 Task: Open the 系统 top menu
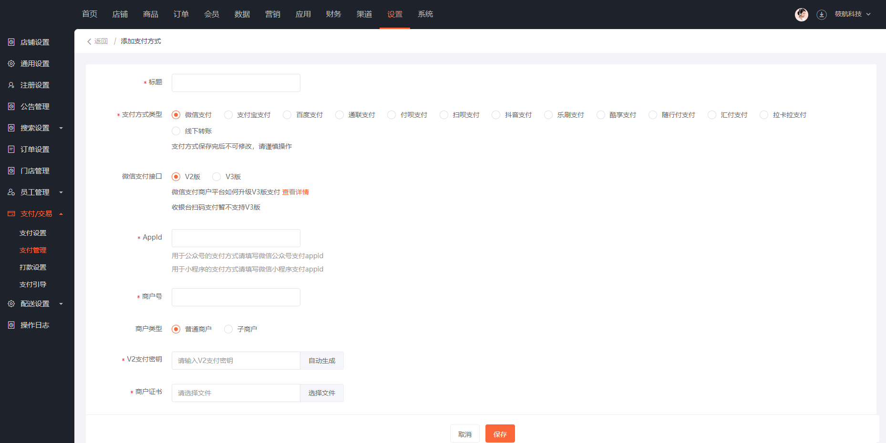pyautogui.click(x=425, y=14)
